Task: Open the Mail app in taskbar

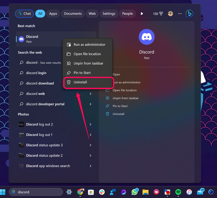Action: click(200, 192)
